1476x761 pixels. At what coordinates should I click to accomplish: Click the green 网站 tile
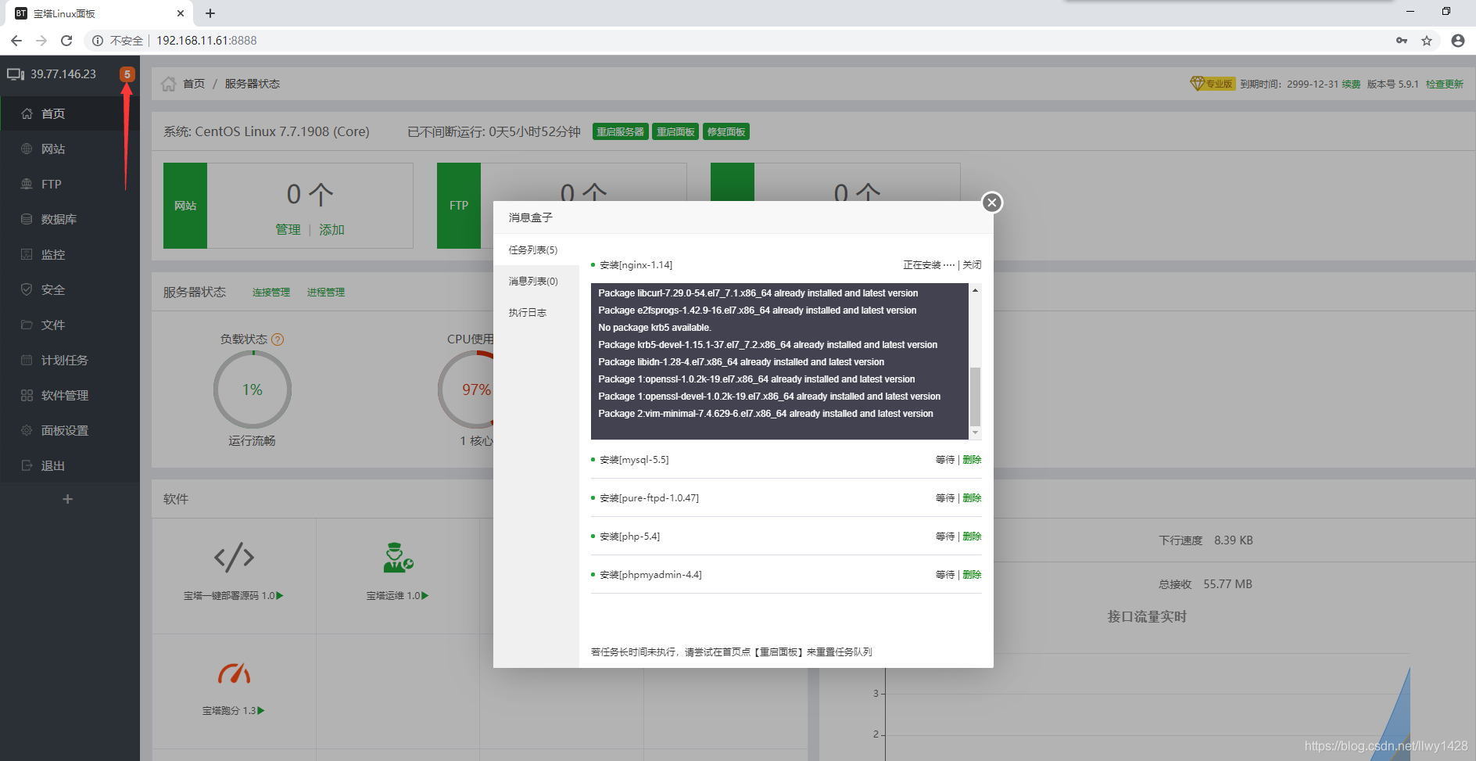coord(185,206)
